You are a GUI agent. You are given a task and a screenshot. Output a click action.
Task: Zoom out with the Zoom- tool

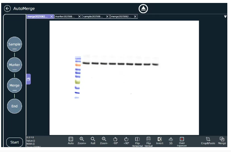pyautogui.click(x=104, y=139)
